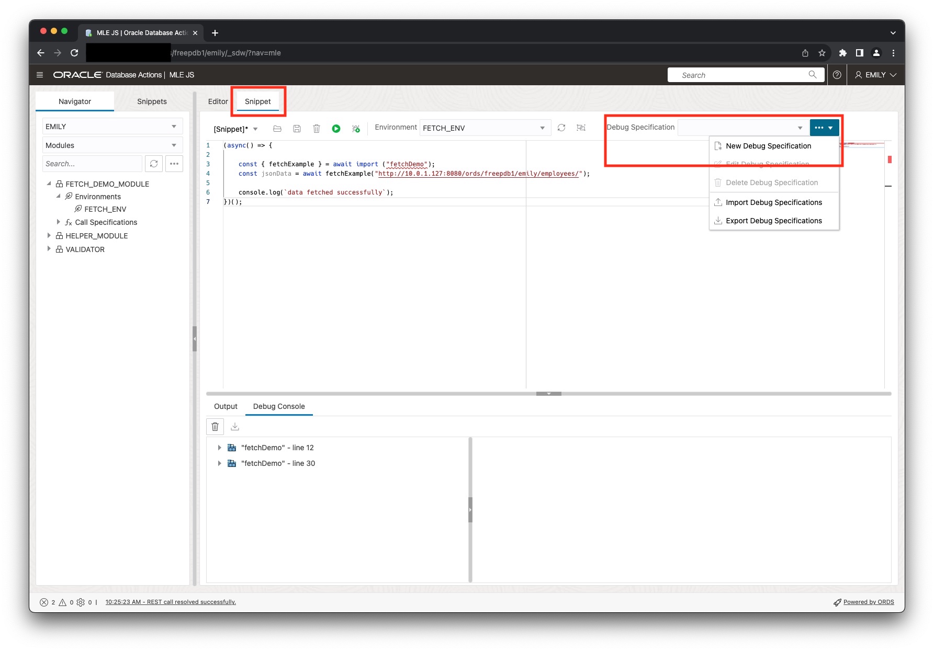Screen dimensions: 934x651
Task: Choose New Debug Specification from the menu
Action: coord(768,146)
